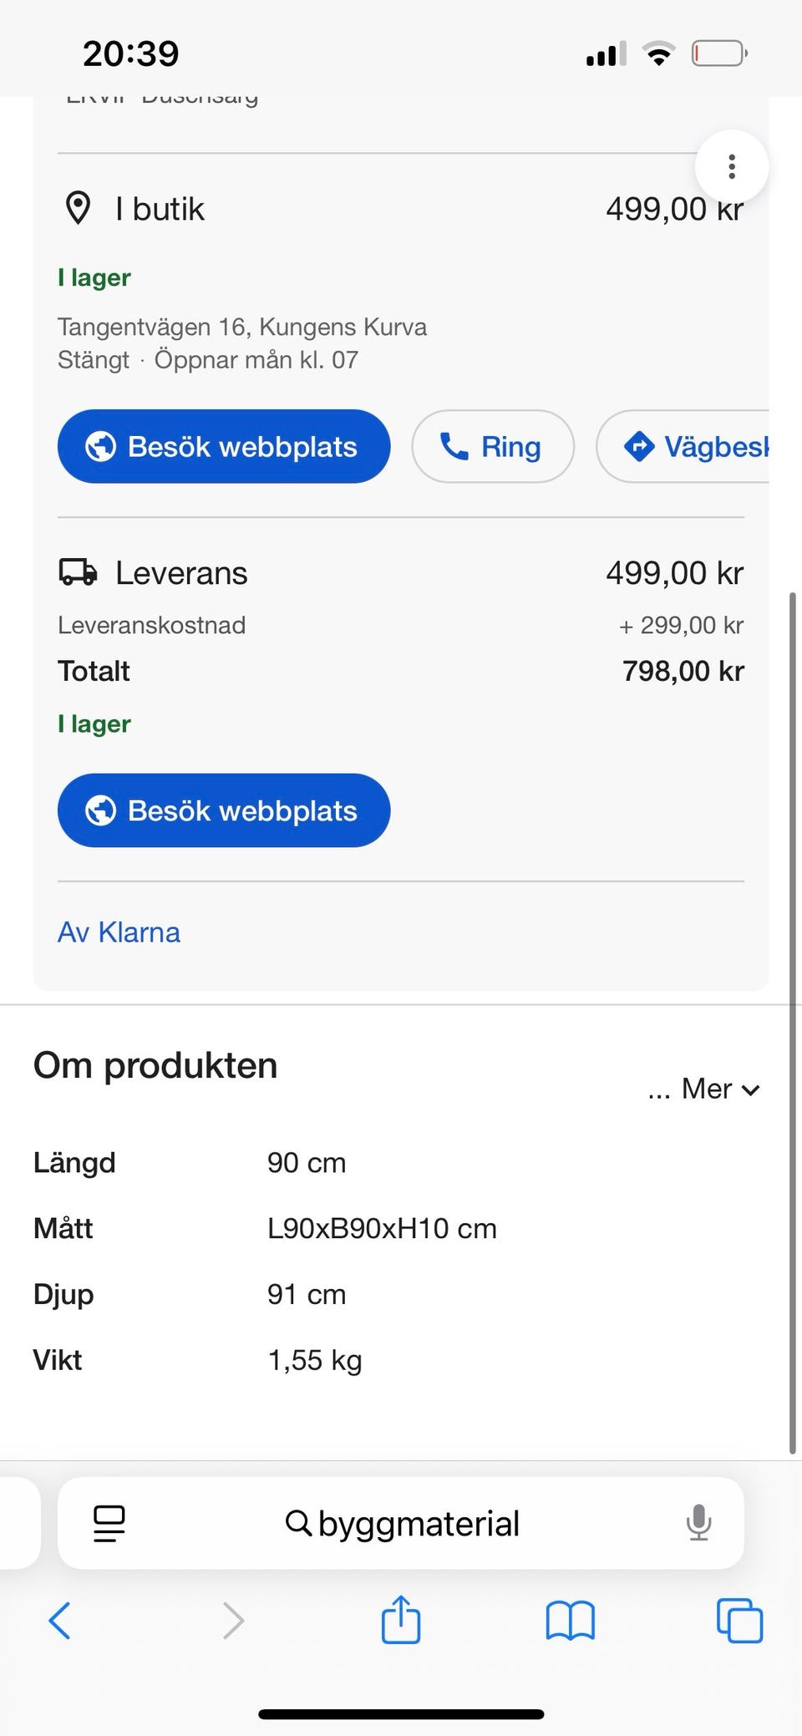Viewport: 802px width, 1736px height.
Task: Open Vägbeskrivning directions button
Action: click(x=695, y=447)
